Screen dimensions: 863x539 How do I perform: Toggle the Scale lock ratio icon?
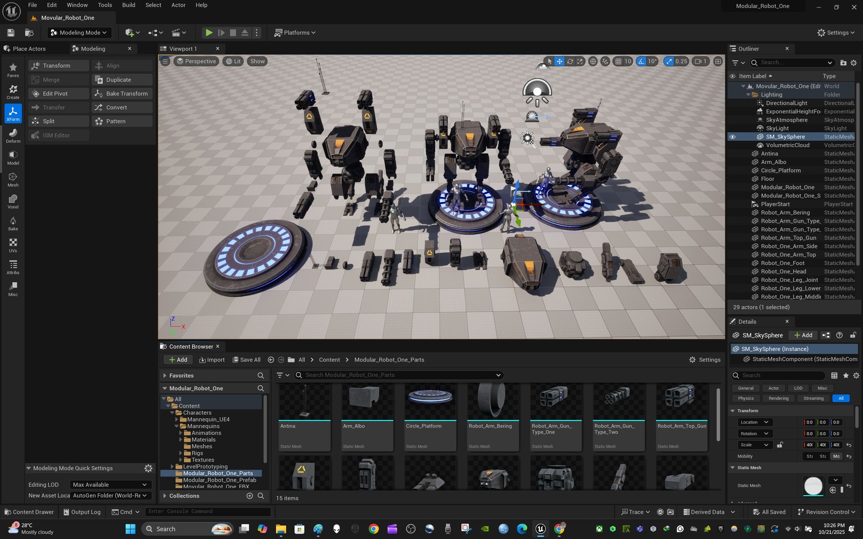click(780, 445)
